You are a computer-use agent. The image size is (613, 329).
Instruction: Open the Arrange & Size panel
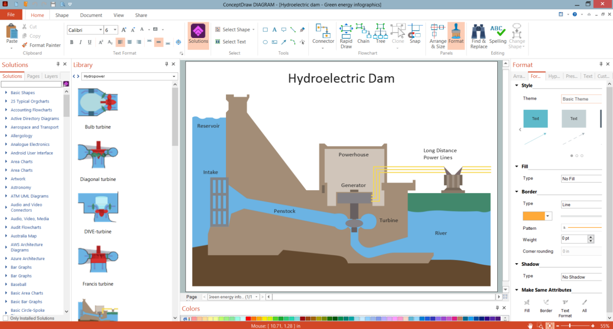pos(438,36)
